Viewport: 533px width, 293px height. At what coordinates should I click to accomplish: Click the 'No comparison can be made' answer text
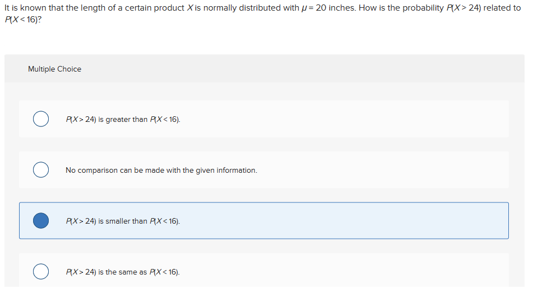tap(161, 170)
